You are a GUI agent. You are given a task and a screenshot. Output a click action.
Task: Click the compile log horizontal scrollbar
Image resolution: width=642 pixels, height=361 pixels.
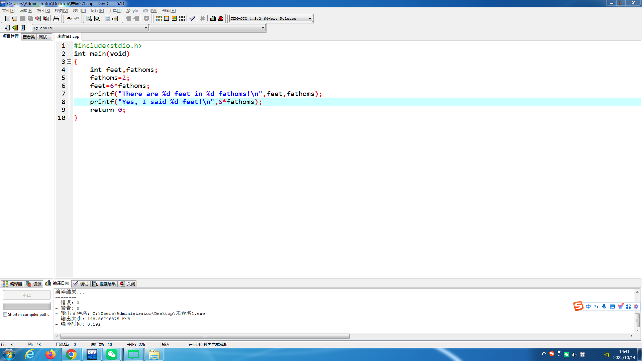point(205,336)
